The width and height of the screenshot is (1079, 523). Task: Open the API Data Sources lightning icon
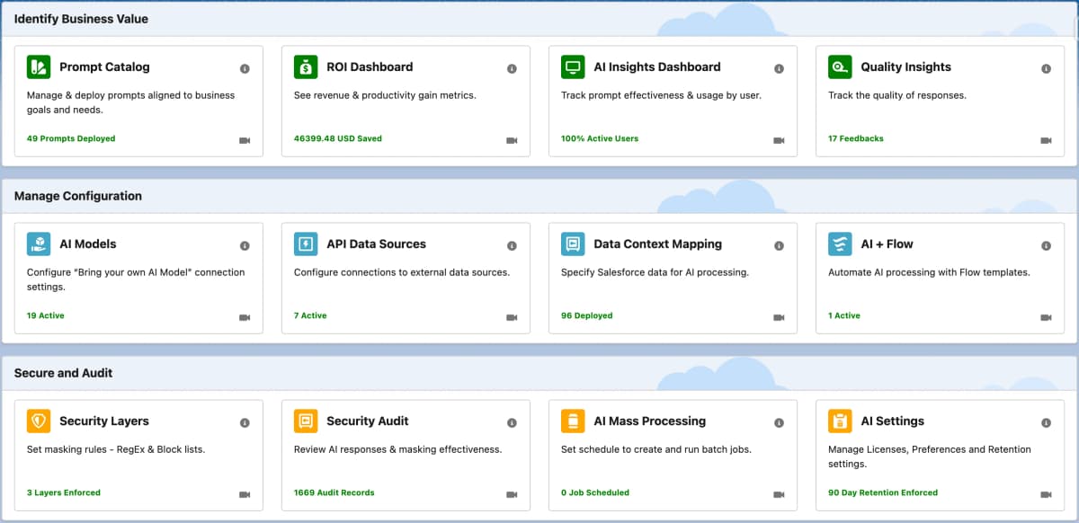point(306,244)
